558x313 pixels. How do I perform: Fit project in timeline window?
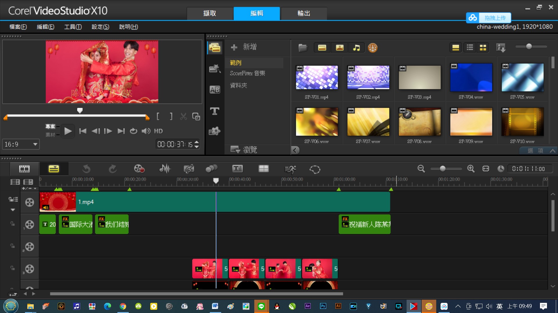(x=486, y=169)
